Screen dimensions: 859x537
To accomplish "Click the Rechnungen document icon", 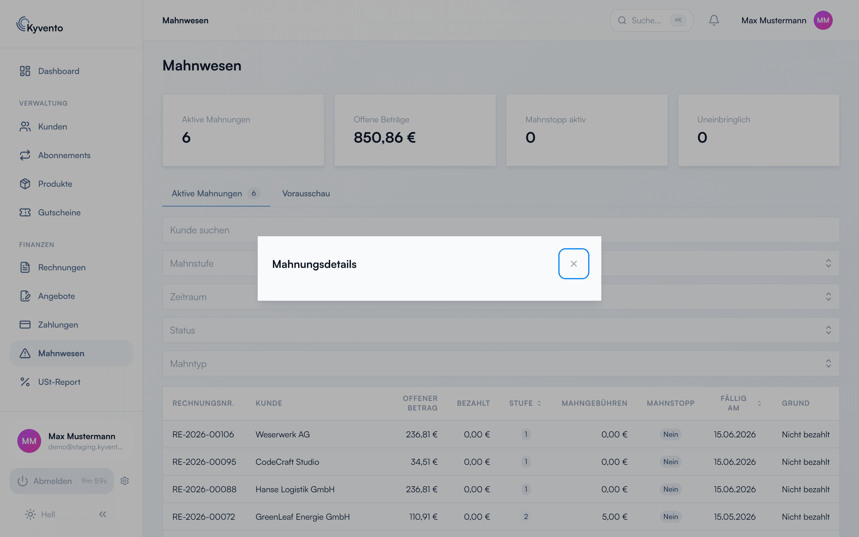I will (25, 267).
